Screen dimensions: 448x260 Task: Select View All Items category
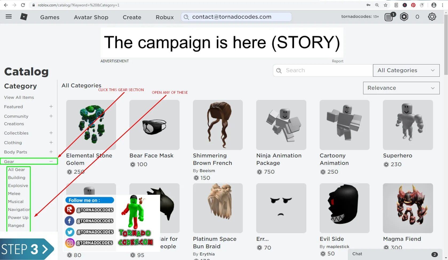pyautogui.click(x=19, y=97)
